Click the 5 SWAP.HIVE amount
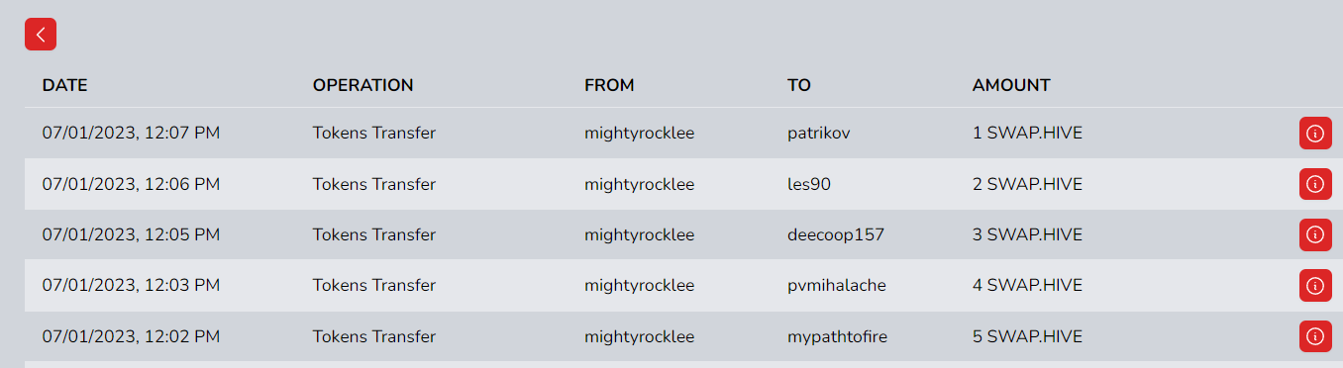1343x368 pixels. (1028, 336)
